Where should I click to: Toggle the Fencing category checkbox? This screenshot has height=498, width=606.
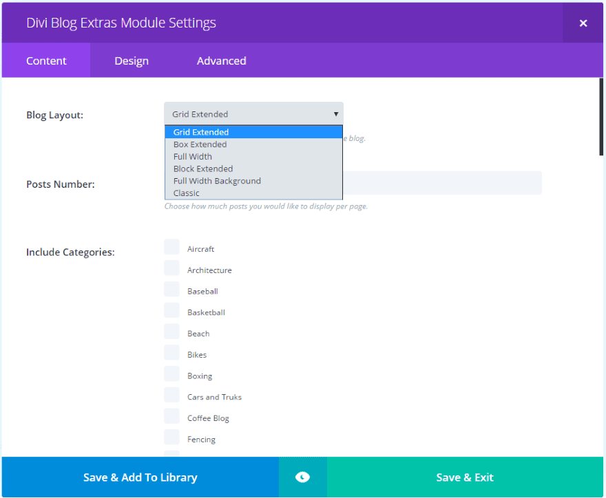click(171, 438)
